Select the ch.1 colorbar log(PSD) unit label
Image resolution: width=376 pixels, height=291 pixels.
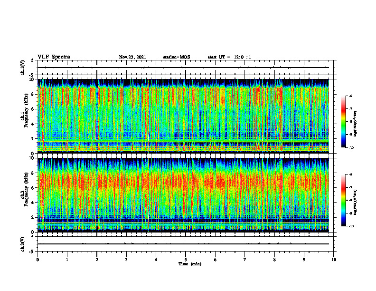click(356, 124)
